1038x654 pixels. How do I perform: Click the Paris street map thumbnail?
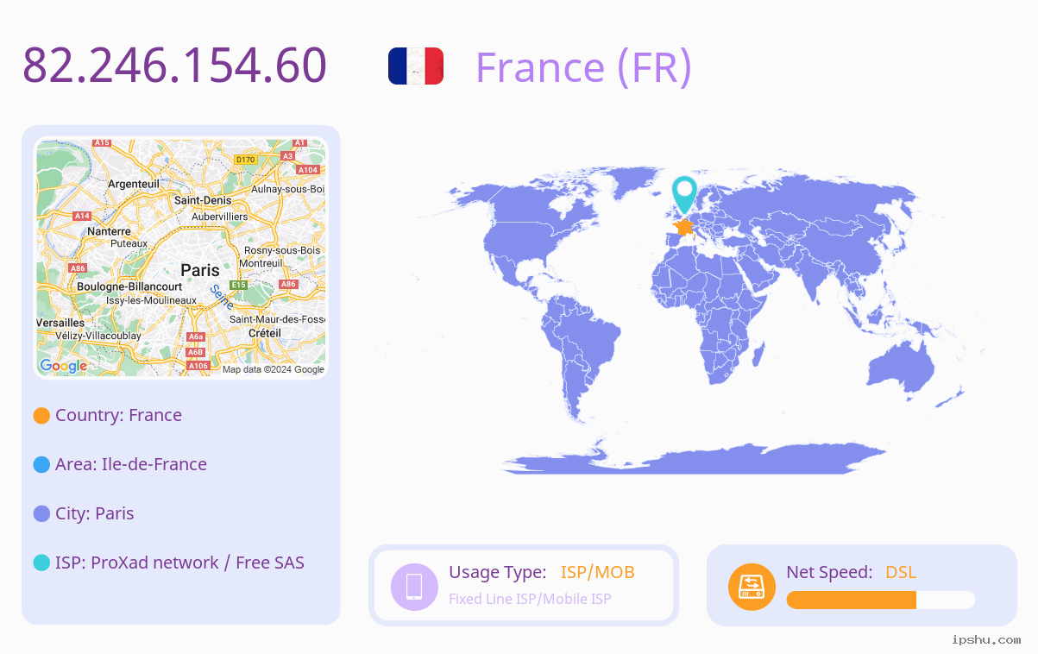tap(181, 257)
